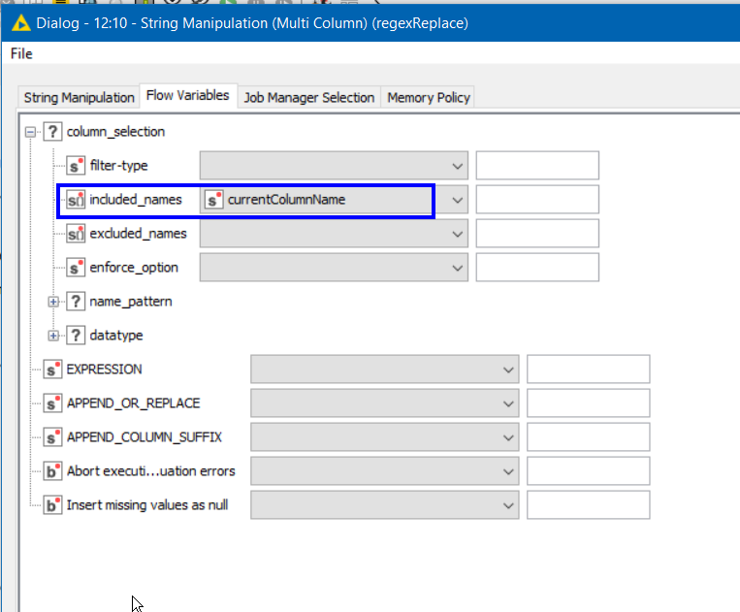Collapse the column_selection tree node
The width and height of the screenshot is (740, 612).
pos(31,132)
